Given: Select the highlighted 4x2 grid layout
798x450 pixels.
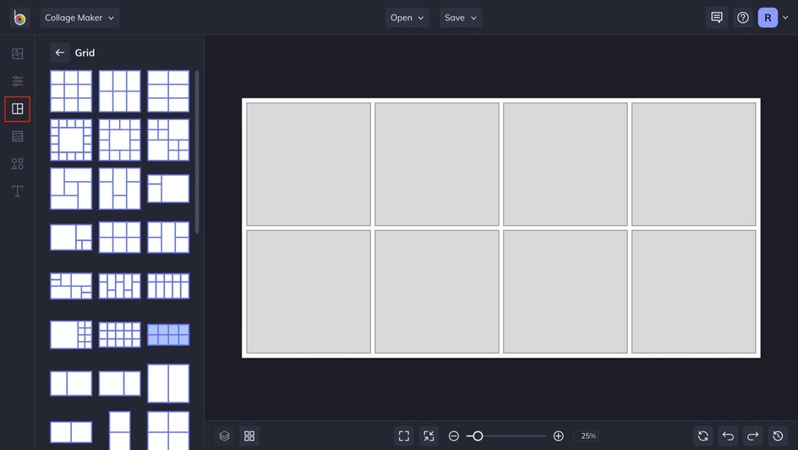Looking at the screenshot, I should [x=168, y=335].
